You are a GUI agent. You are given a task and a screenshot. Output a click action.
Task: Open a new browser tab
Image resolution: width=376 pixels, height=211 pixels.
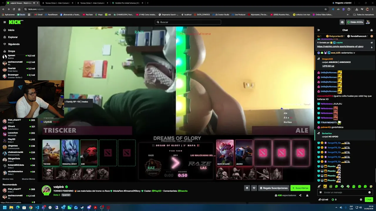147,3
